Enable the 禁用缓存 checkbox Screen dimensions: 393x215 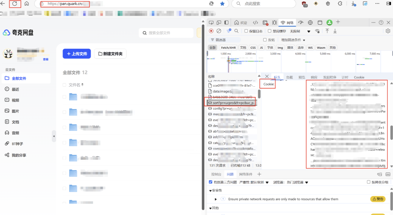tap(270, 31)
